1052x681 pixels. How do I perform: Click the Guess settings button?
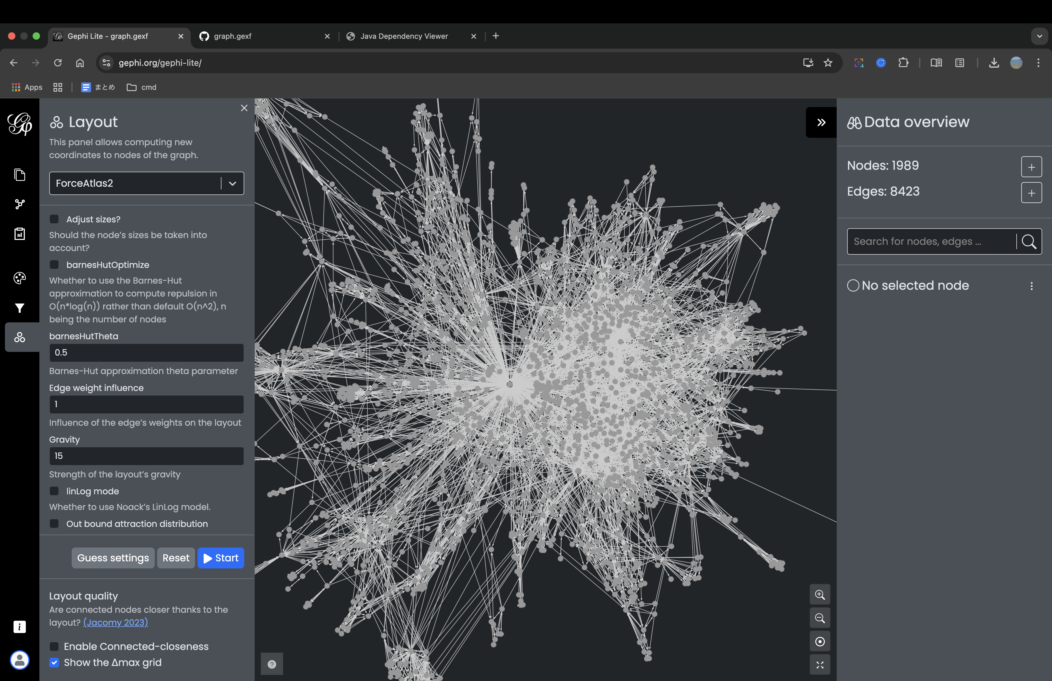pos(113,558)
